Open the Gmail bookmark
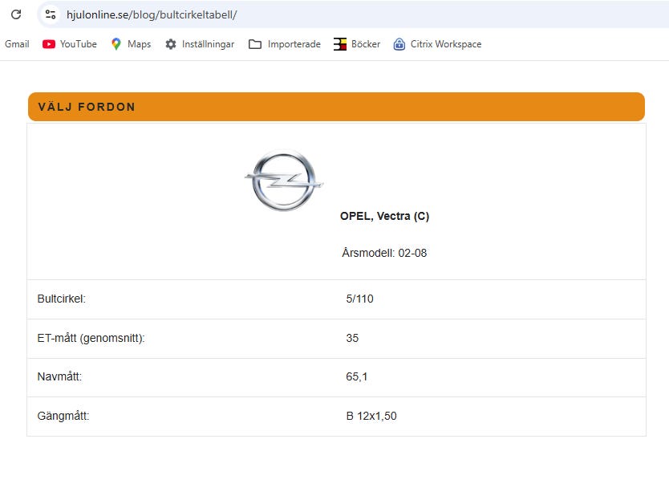 click(17, 44)
